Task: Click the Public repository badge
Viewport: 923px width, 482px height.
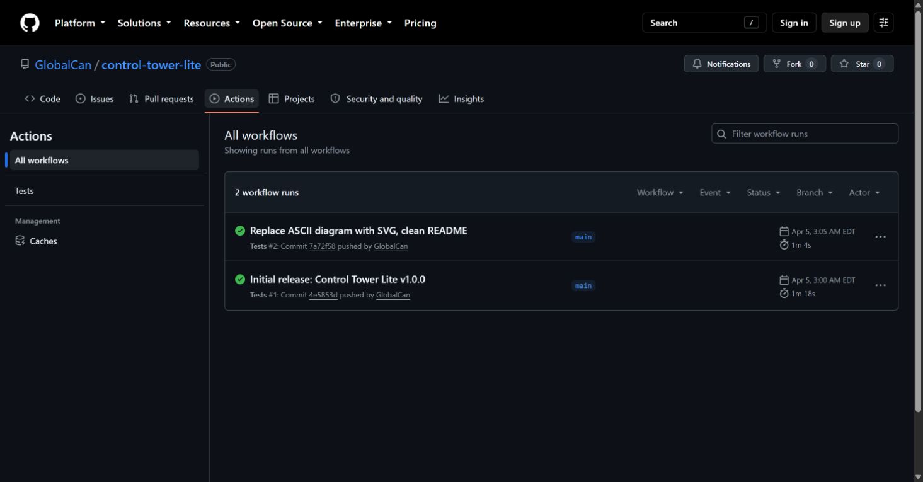Action: [x=221, y=64]
